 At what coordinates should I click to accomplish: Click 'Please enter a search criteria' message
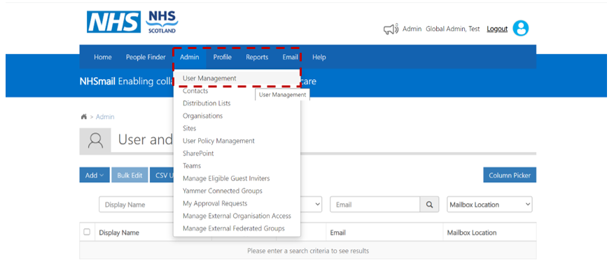[x=308, y=251]
